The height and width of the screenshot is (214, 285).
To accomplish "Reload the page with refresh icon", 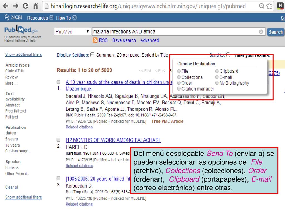I will point(25,6).
